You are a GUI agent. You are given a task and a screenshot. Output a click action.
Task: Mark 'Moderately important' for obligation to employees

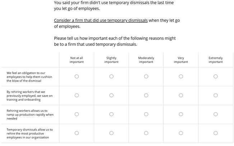[x=146, y=76]
